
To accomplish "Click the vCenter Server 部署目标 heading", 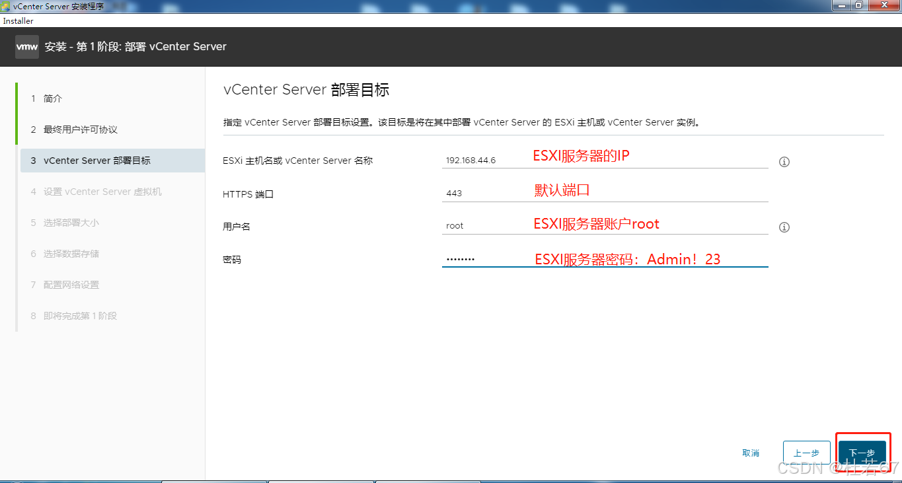I will [307, 90].
